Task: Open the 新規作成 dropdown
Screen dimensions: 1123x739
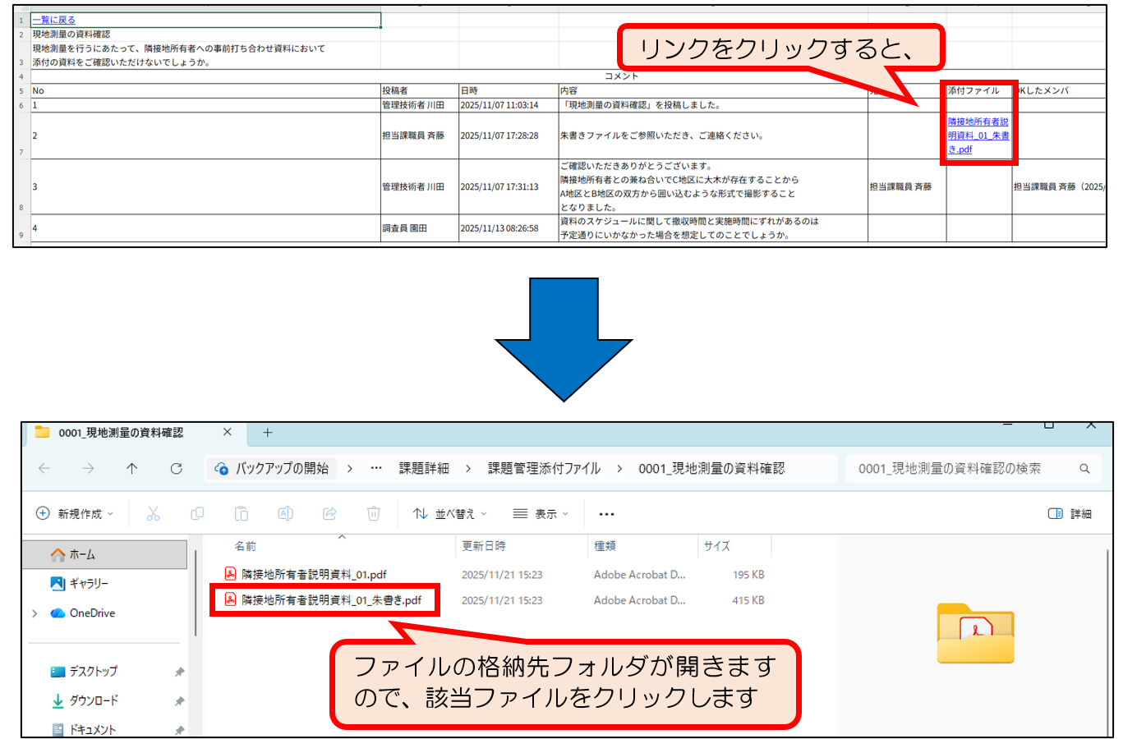Action: click(75, 514)
